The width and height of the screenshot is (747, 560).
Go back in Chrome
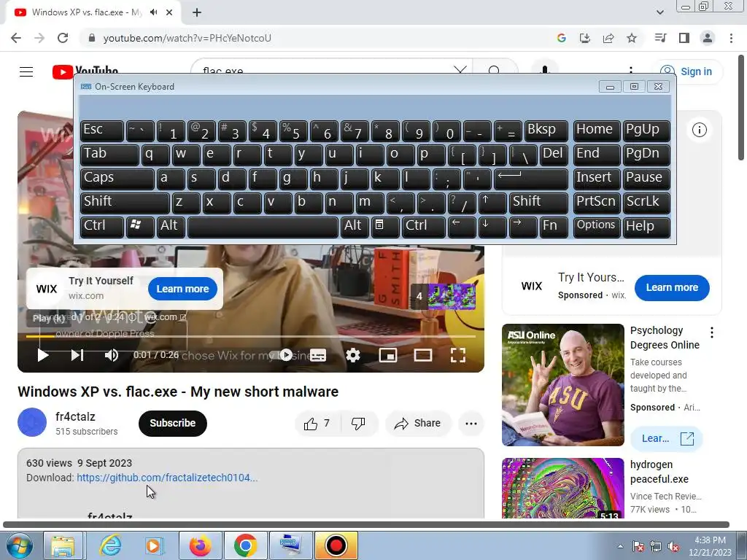[x=16, y=38]
